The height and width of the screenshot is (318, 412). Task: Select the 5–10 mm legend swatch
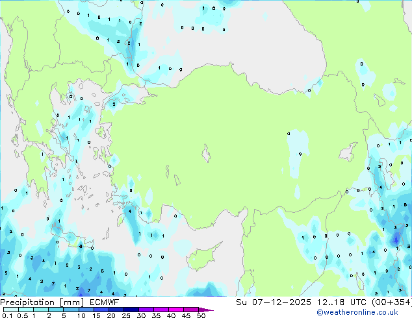(71, 310)
